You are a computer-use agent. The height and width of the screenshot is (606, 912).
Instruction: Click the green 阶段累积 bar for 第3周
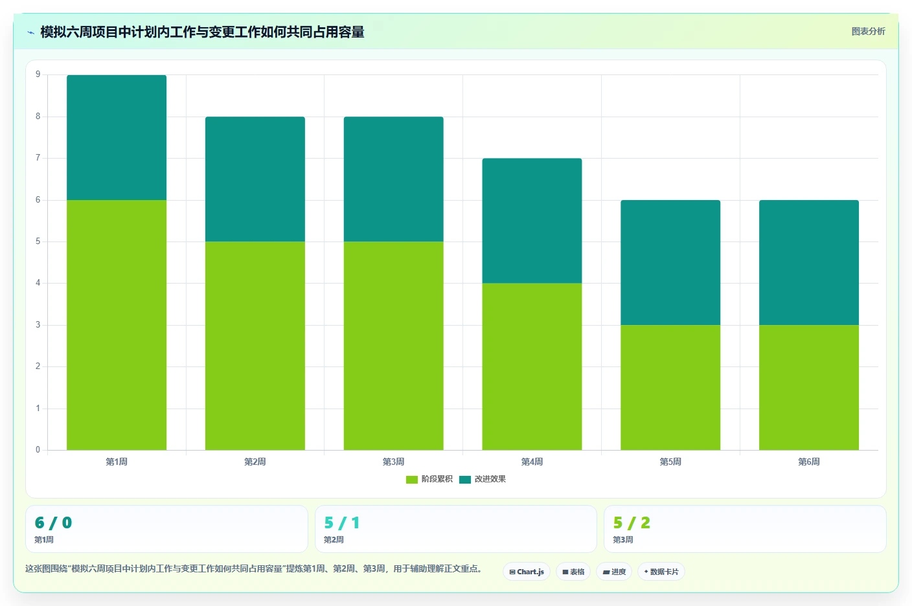(x=394, y=346)
